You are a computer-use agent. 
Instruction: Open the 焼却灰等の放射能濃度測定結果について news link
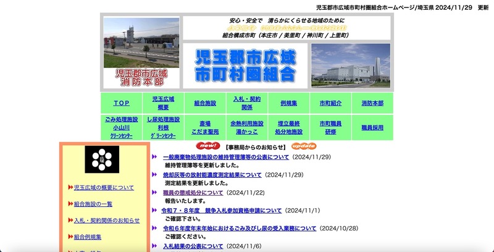coord(212,175)
